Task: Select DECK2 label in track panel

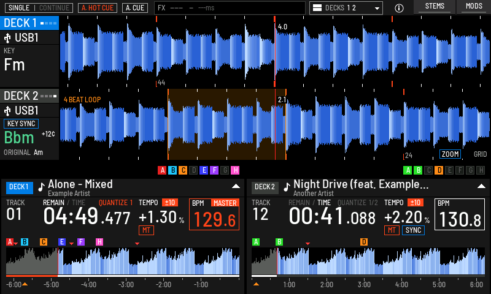Action: tap(265, 187)
